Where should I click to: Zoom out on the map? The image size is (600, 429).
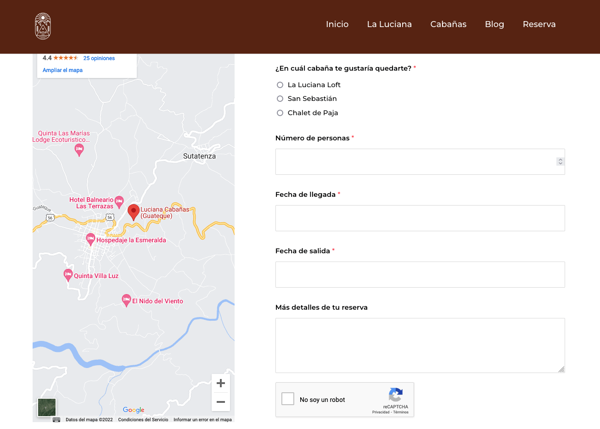[x=221, y=402]
